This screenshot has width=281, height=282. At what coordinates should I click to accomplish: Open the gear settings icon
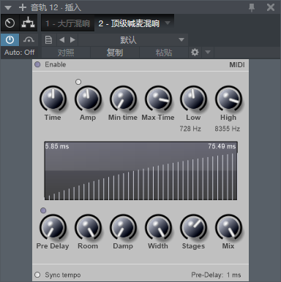point(195,52)
